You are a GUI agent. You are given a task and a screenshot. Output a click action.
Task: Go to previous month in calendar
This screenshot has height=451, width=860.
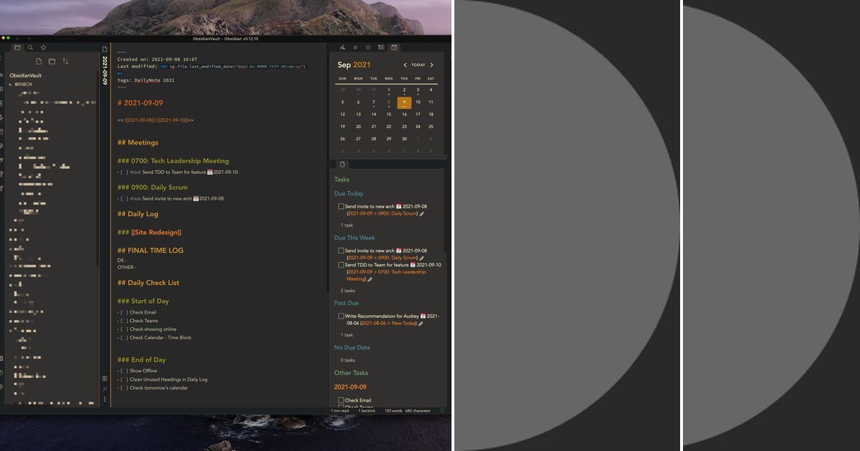pyautogui.click(x=406, y=65)
